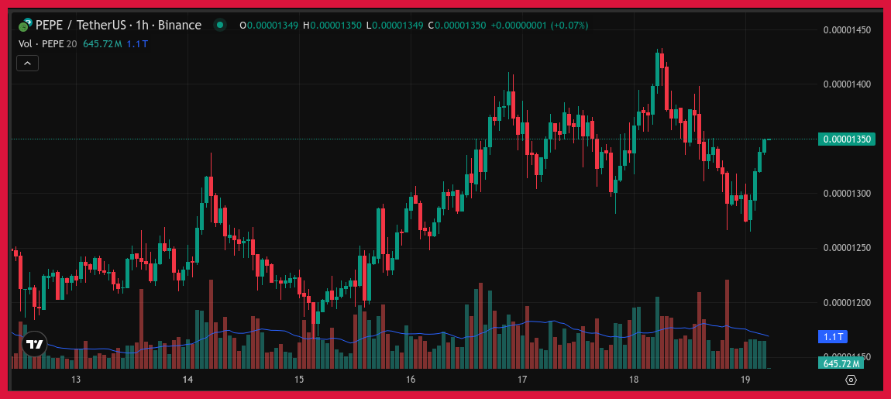The height and width of the screenshot is (399, 891).
Task: Click date label 13 on time axis
Action: click(76, 380)
